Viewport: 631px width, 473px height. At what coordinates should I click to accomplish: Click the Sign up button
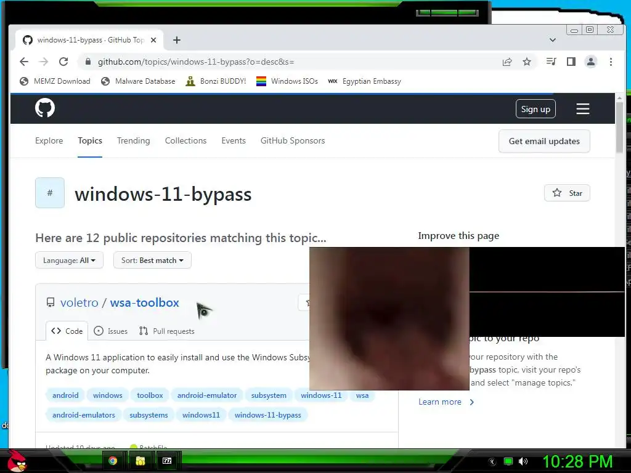click(x=535, y=108)
